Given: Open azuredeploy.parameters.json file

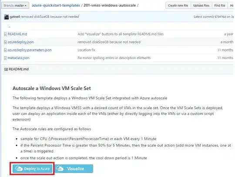Looking at the screenshot, I should point(30,50).
